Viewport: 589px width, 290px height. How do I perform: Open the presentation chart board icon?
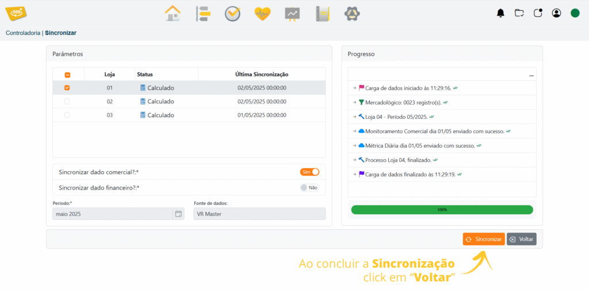pyautogui.click(x=292, y=14)
